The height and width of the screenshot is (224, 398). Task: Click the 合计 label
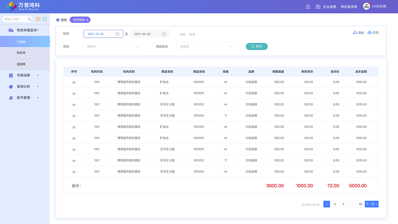point(76,186)
